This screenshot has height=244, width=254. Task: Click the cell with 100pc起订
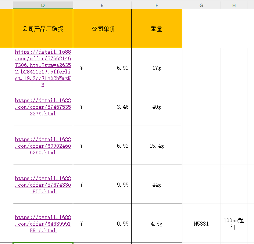pyautogui.click(x=234, y=224)
